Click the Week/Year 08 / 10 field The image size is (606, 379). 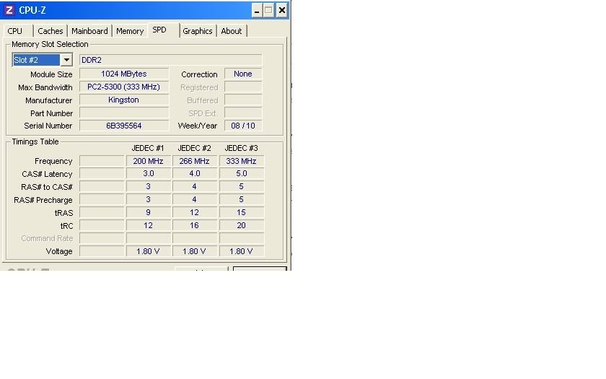click(243, 126)
